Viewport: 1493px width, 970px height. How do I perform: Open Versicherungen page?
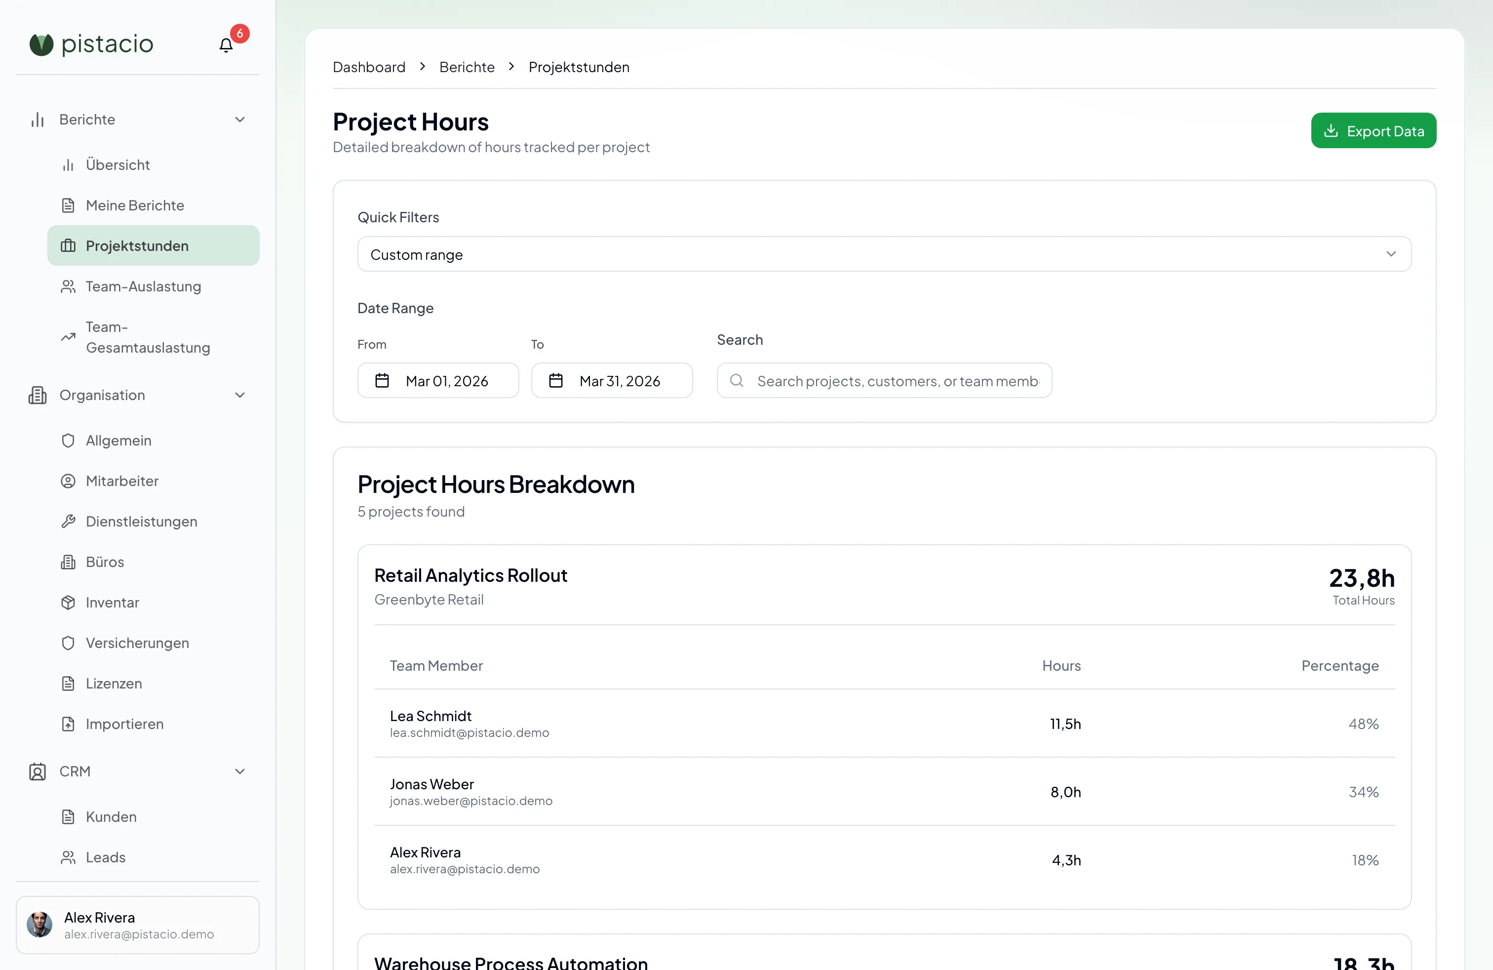pyautogui.click(x=153, y=643)
